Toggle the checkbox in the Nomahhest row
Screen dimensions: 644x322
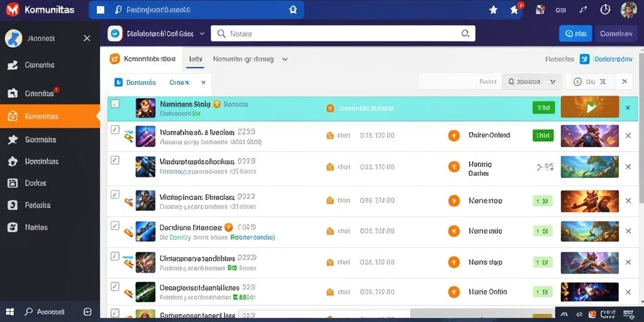115,130
